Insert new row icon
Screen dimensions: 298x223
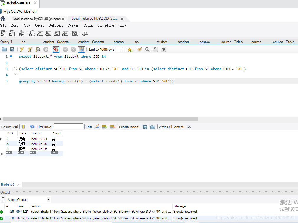[x=105, y=127]
